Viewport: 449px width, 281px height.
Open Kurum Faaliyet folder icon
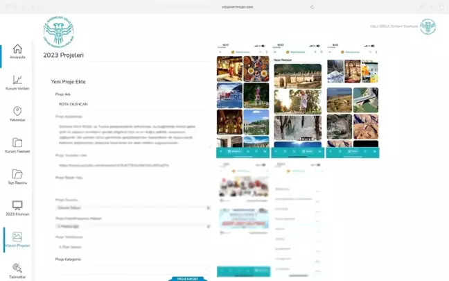point(17,142)
